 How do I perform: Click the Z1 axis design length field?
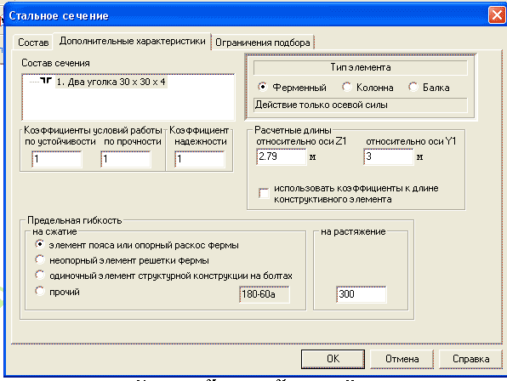(281, 156)
